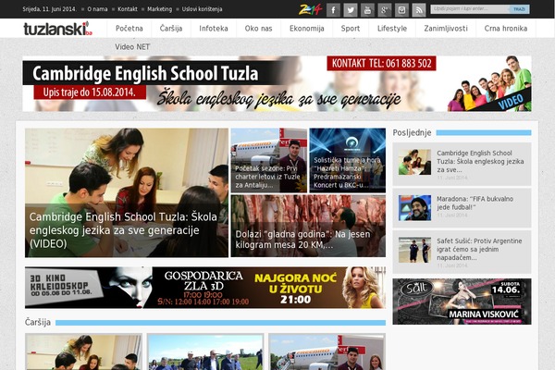
Task: Click the tuzlanski.ba site logo
Action: click(57, 29)
